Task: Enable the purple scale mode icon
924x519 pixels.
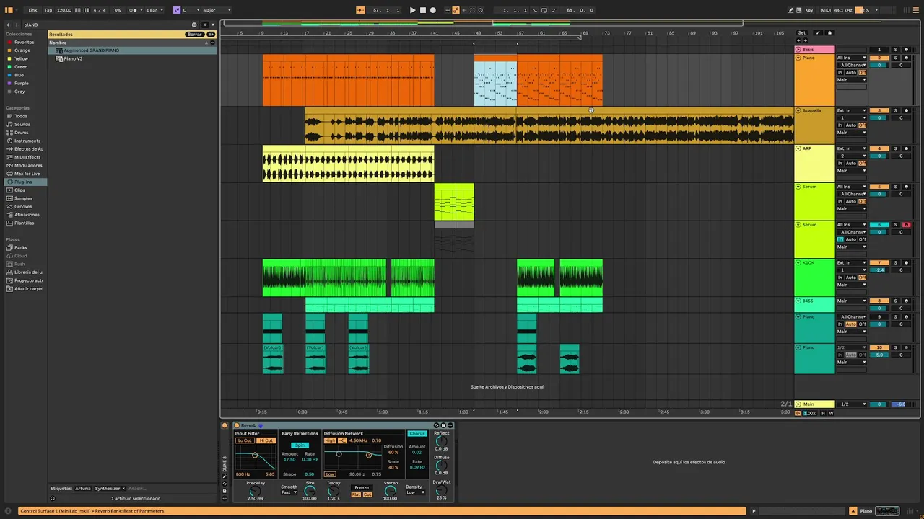Action: (x=177, y=10)
